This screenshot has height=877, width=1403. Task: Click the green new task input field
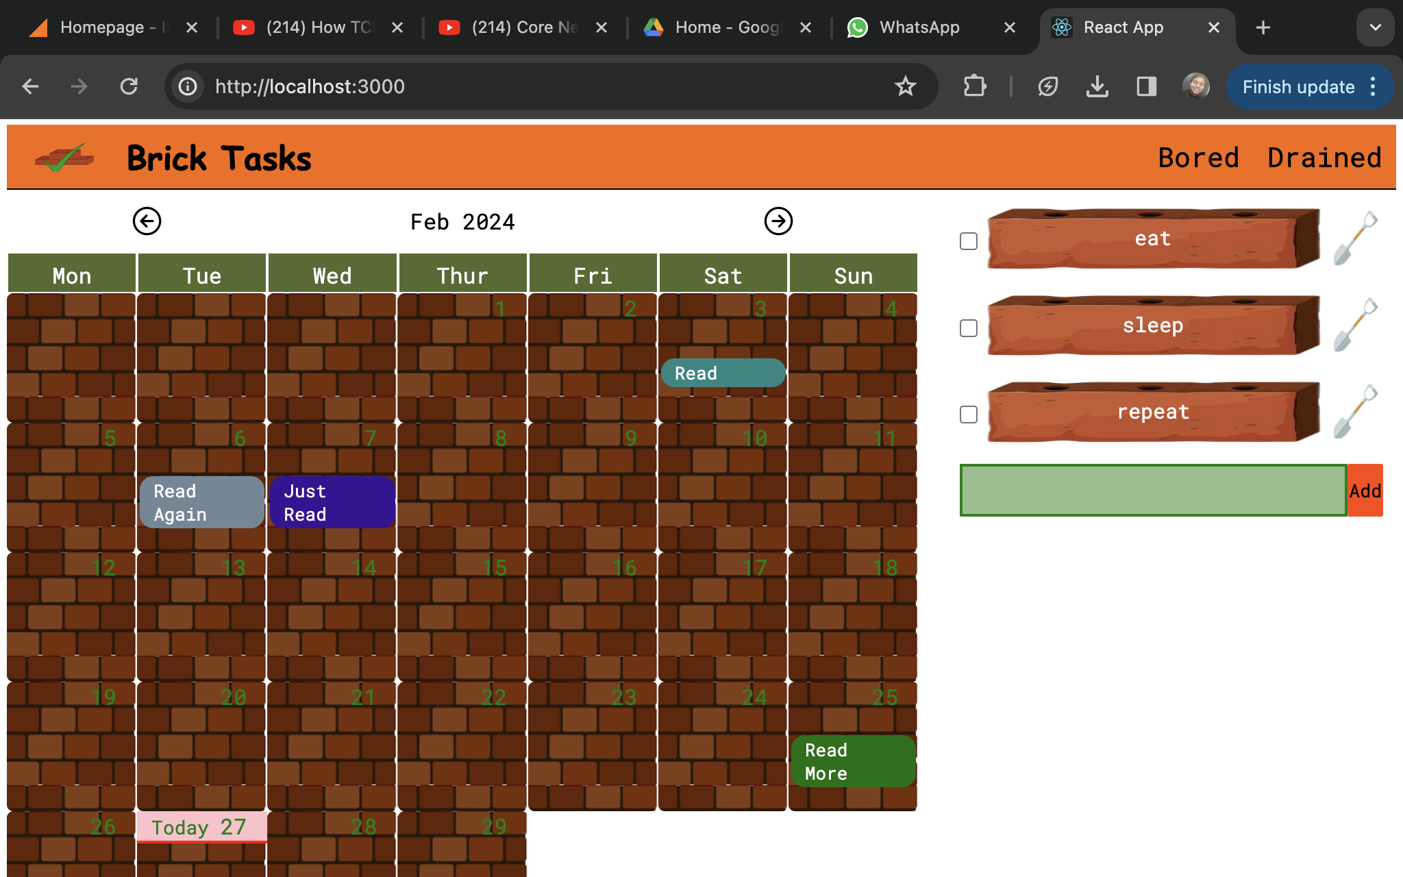pyautogui.click(x=1153, y=491)
